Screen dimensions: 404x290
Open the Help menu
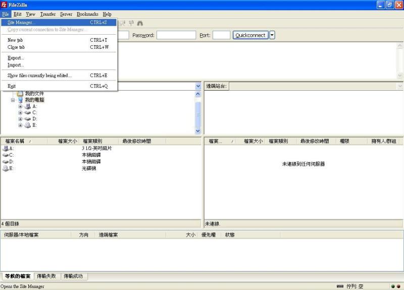coord(107,14)
